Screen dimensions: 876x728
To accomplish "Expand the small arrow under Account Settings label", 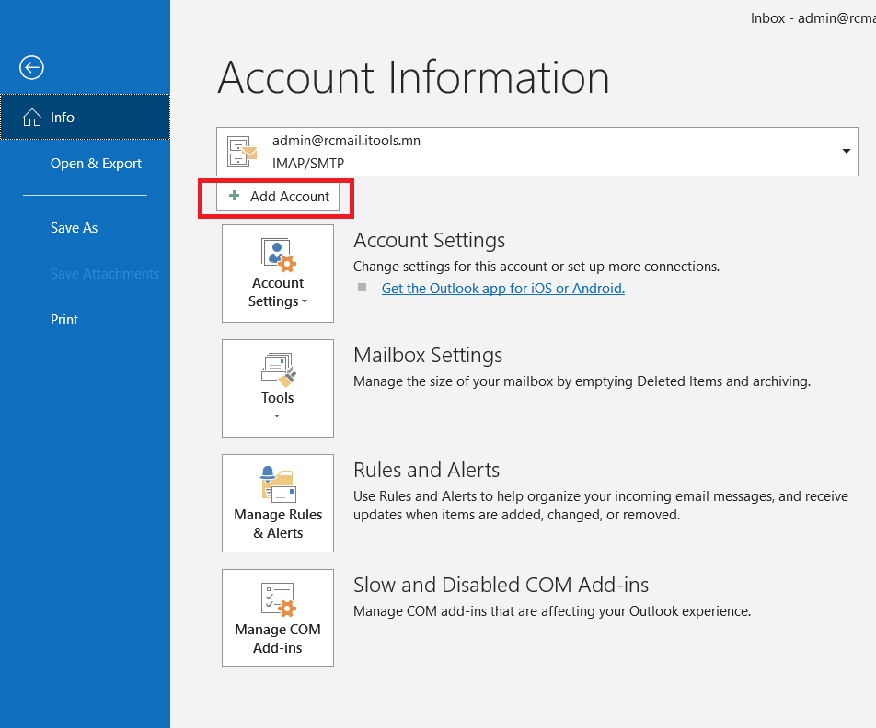I will click(x=304, y=302).
